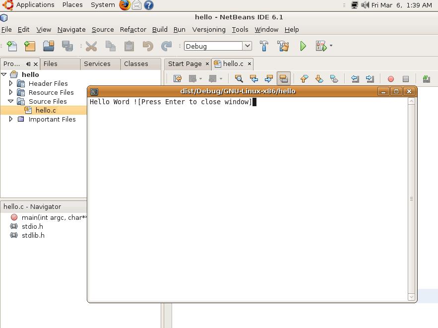Click the Comment icon in editor toolbar
This screenshot has height=328, width=438.
pyautogui.click(x=426, y=79)
